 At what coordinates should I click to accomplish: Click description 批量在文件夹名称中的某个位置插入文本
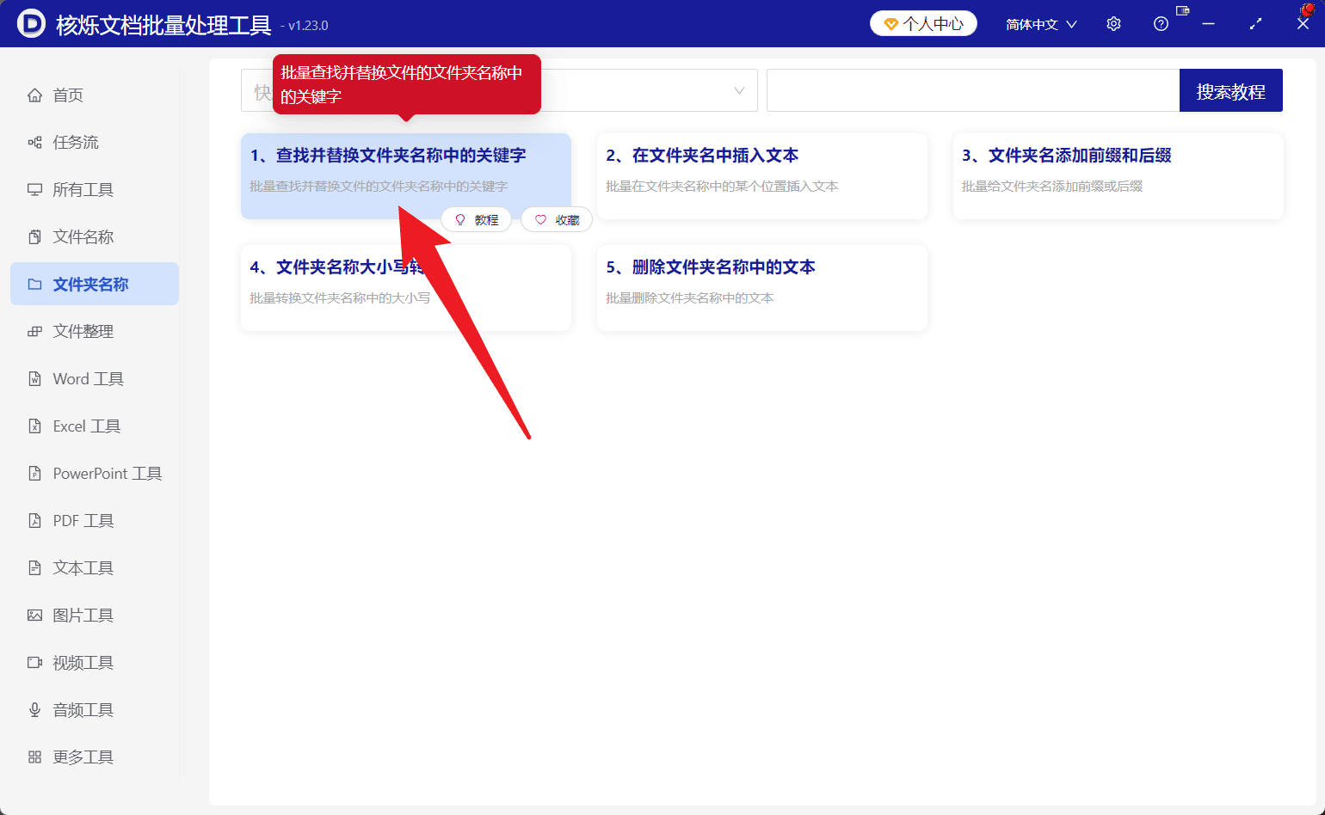point(722,186)
